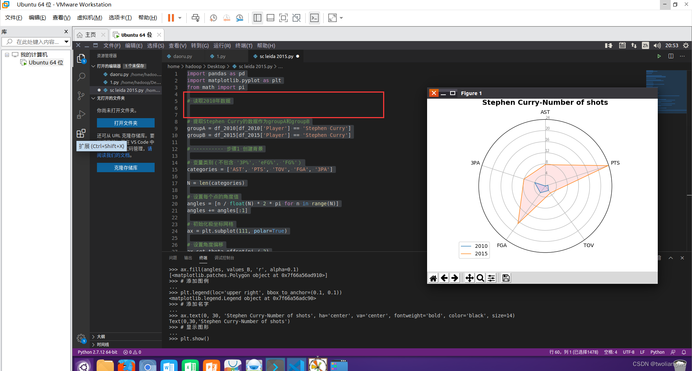Switch to the 调试控制台 panel tab
Screen dimensions: 692x371
pyautogui.click(x=224, y=258)
